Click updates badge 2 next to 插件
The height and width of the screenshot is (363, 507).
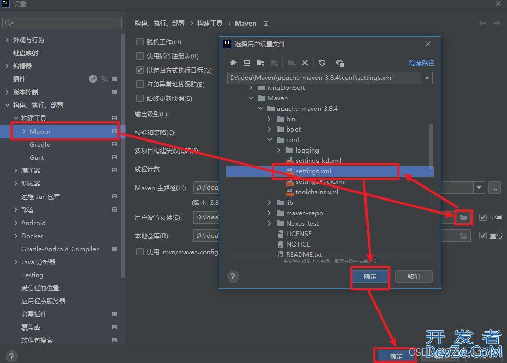click(x=93, y=79)
